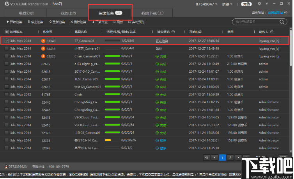
Task: Click the VSOCLOUD logo icon
Action: 7,4
